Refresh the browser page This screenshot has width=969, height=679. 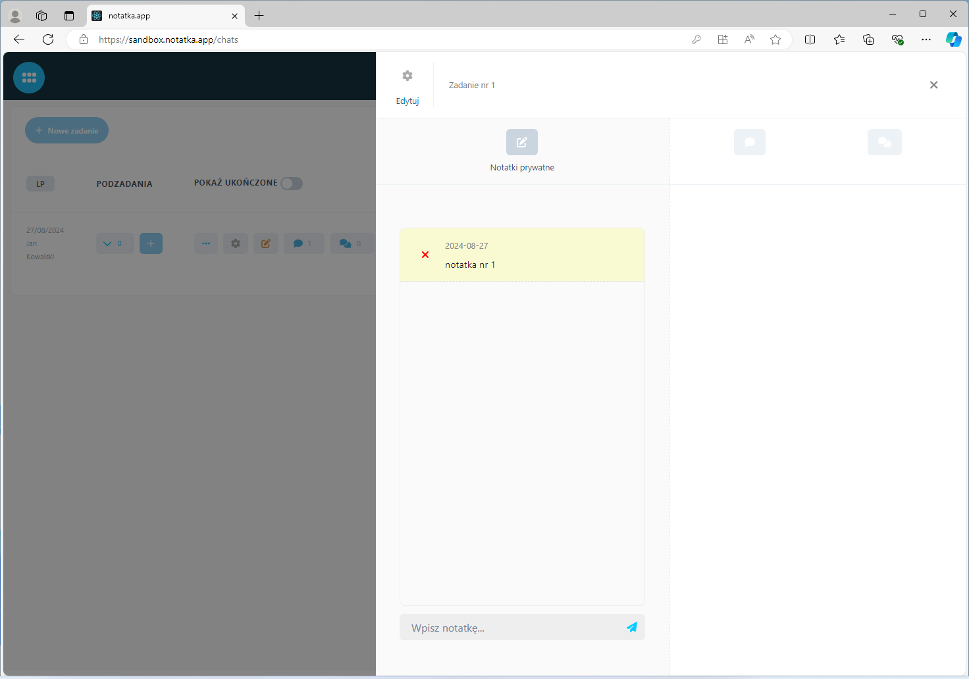(48, 39)
